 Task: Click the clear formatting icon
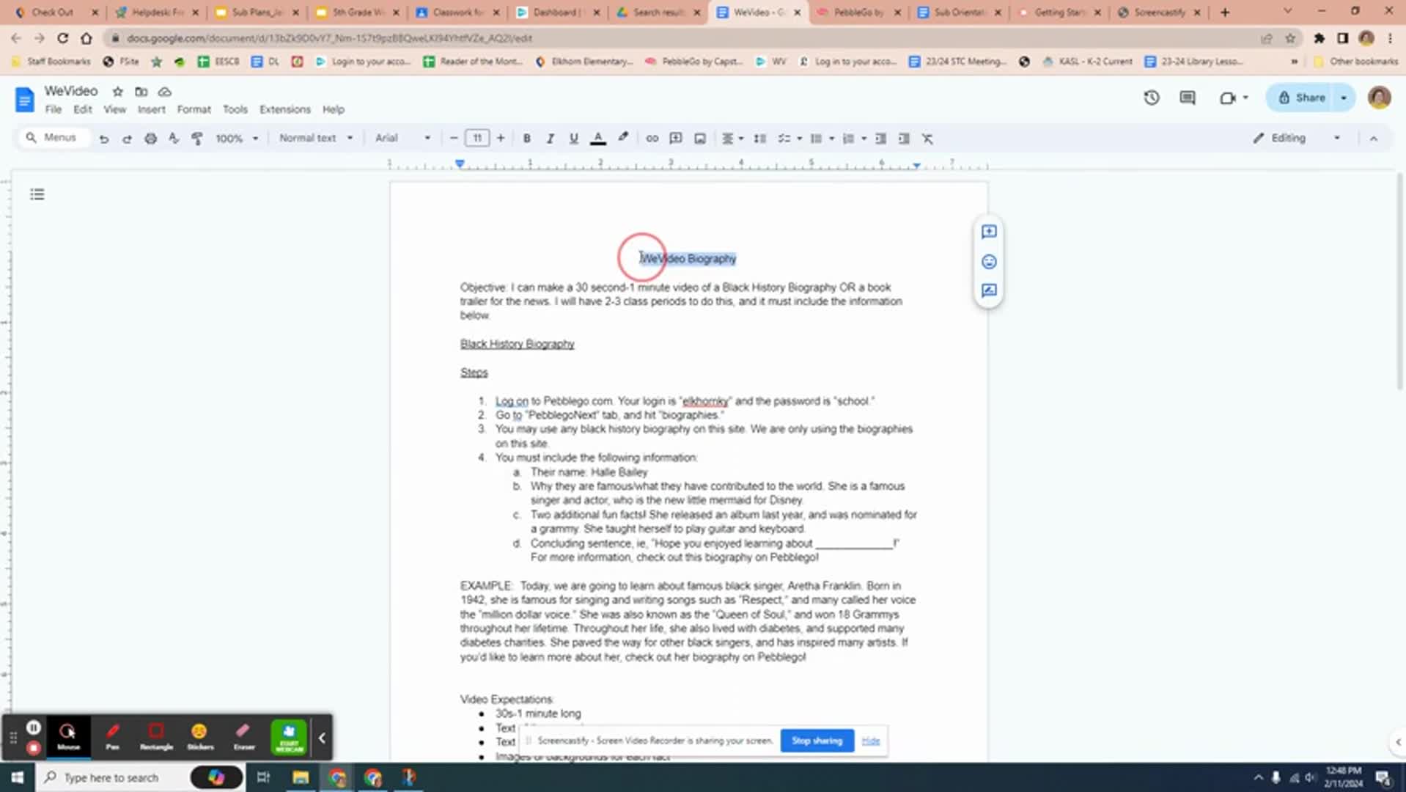click(x=927, y=139)
